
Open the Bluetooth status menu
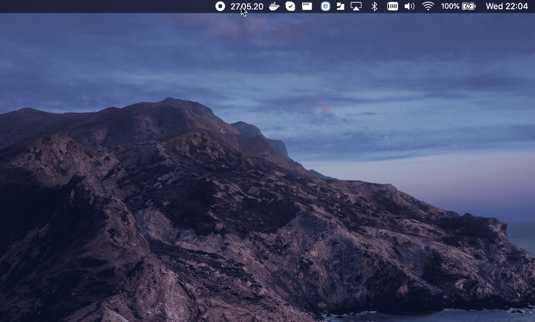[x=374, y=6]
